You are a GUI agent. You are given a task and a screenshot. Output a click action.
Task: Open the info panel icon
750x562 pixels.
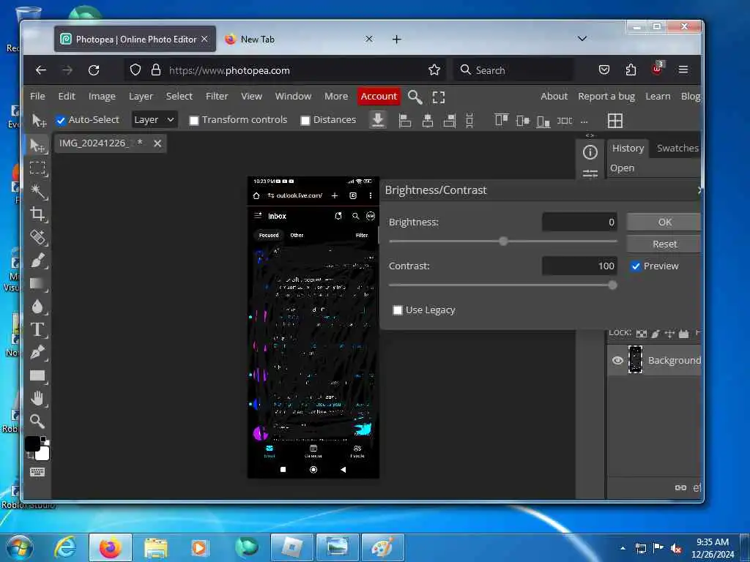[590, 152]
